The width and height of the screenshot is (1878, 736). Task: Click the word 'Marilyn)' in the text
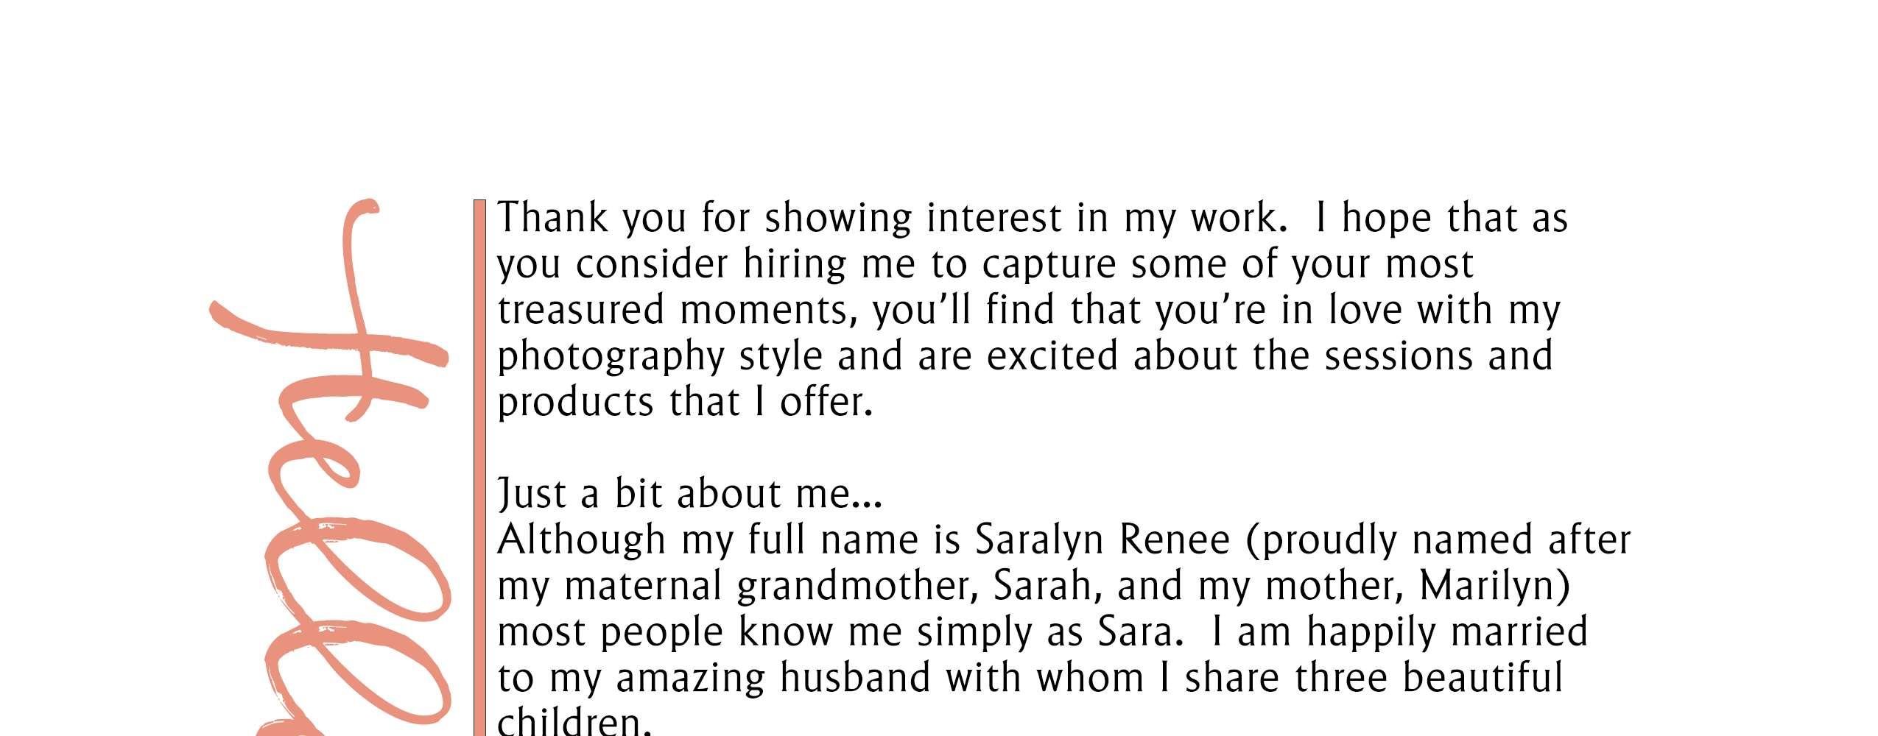click(x=1494, y=587)
